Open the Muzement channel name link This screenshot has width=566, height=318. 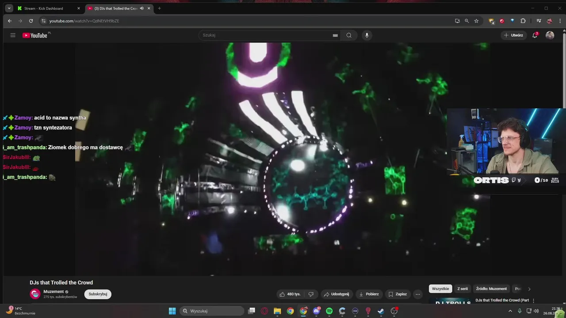(54, 291)
